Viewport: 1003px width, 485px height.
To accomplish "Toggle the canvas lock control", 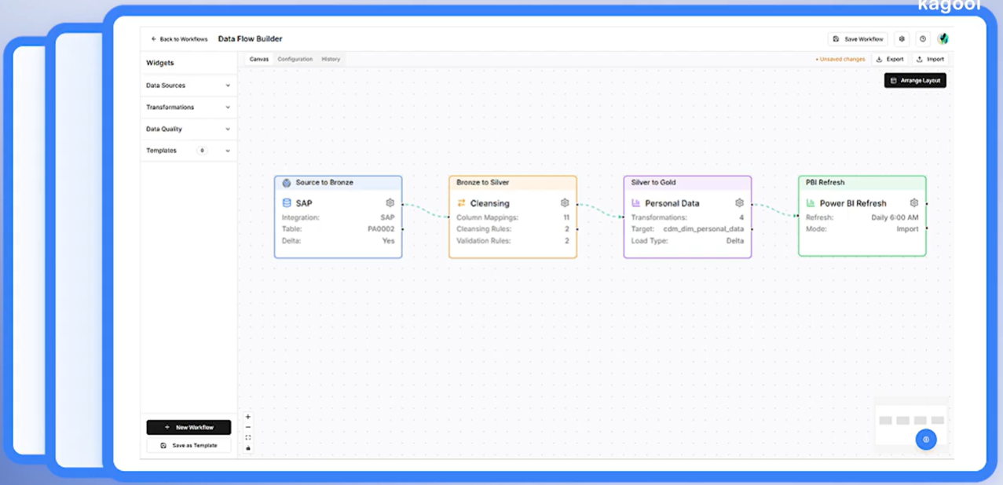I will click(248, 448).
